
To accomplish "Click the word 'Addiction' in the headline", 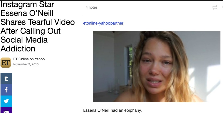I will tap(18, 49).
